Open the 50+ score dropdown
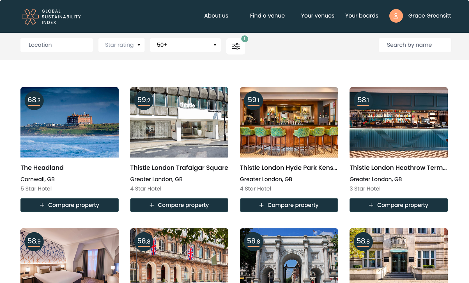This screenshot has width=469, height=283. [185, 45]
